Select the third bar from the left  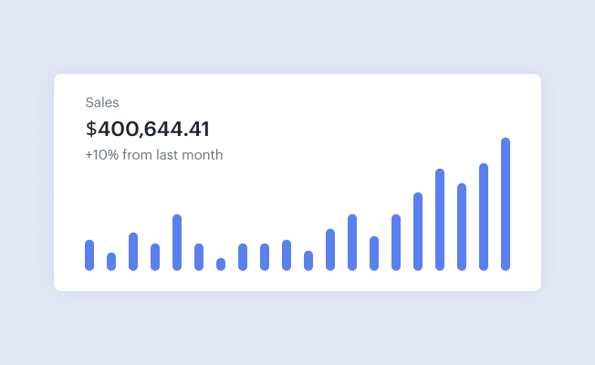[x=133, y=252]
